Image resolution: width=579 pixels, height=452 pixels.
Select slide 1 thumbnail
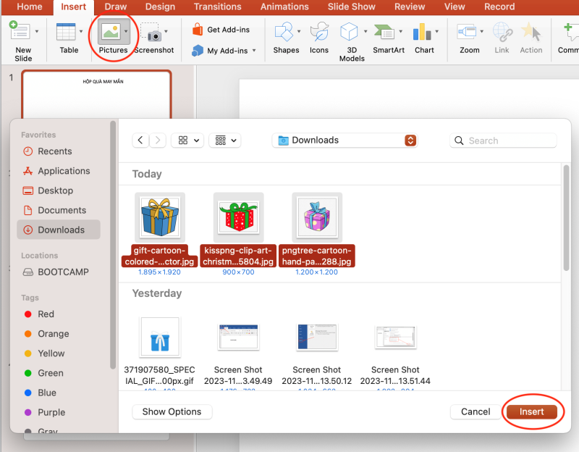click(x=96, y=95)
